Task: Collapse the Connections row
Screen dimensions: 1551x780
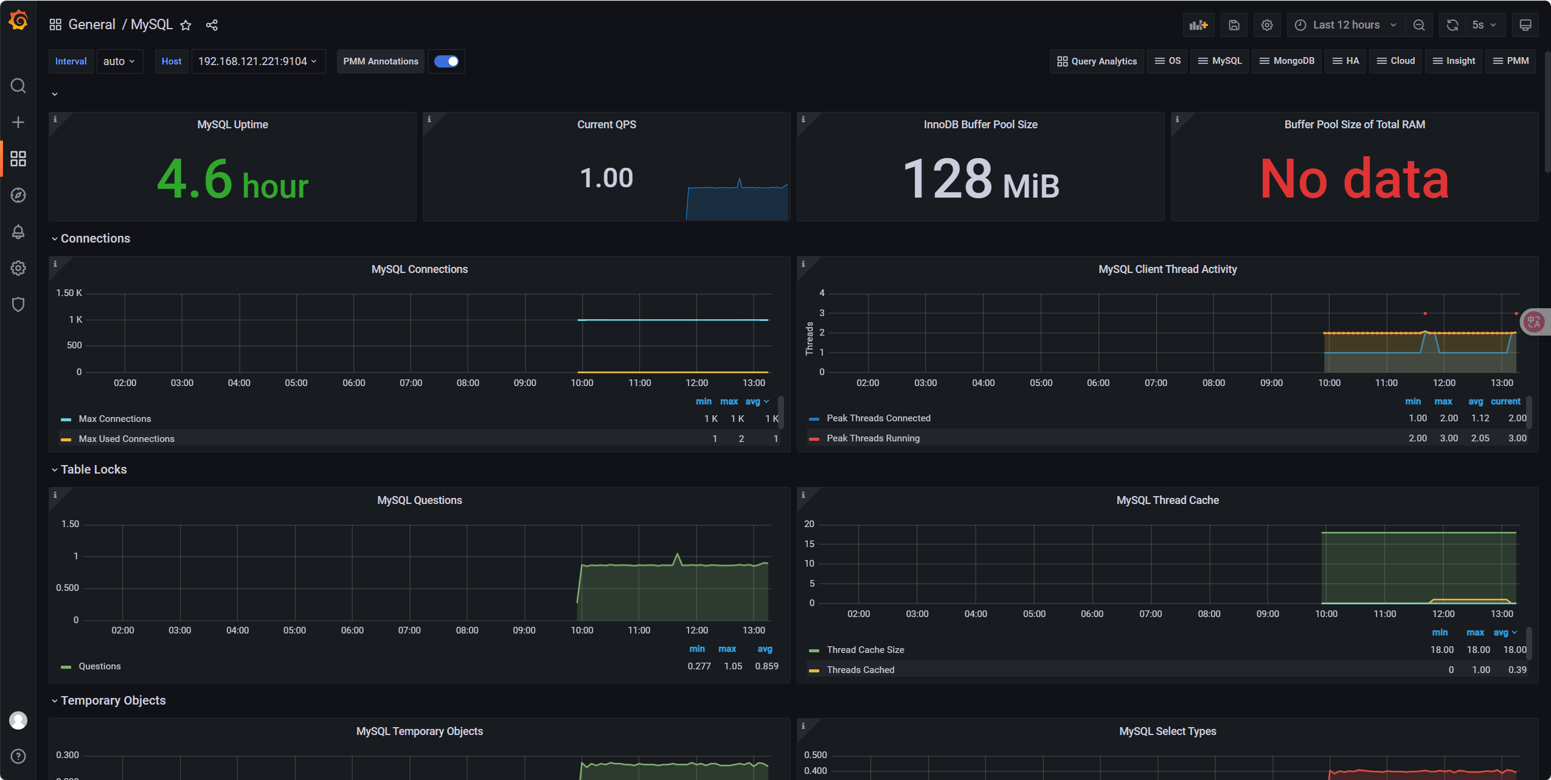Action: coord(91,238)
